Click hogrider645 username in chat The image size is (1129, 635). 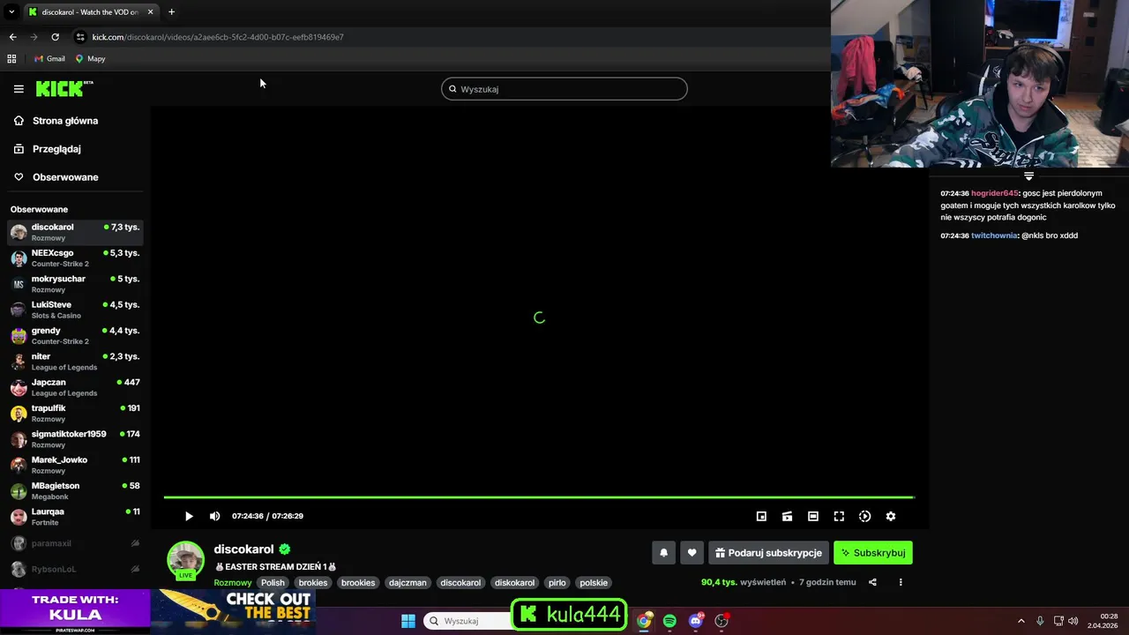click(x=995, y=193)
